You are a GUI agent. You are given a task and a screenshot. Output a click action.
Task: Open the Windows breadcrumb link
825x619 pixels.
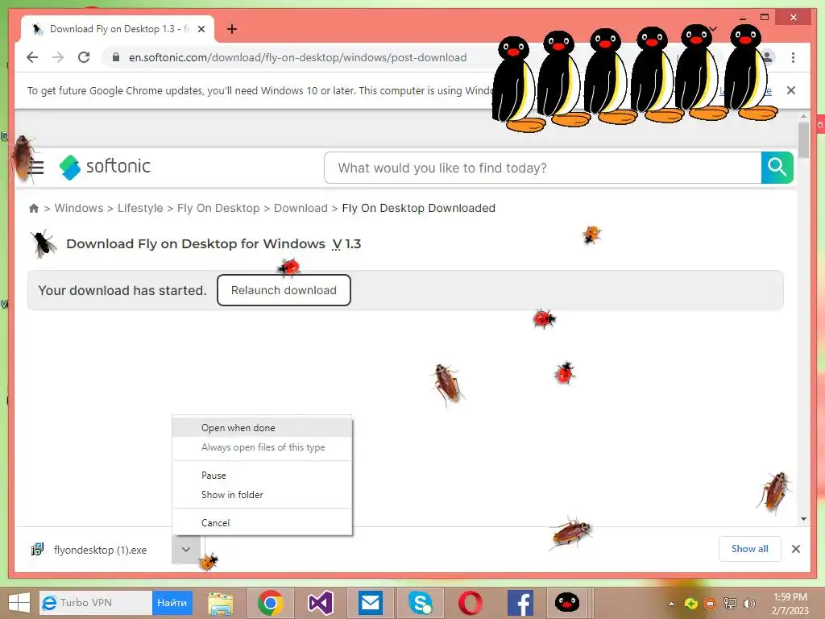pyautogui.click(x=79, y=208)
